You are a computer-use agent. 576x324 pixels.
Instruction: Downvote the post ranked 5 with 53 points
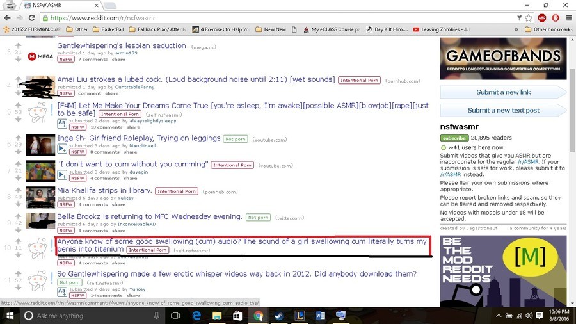pyautogui.click(x=19, y=120)
